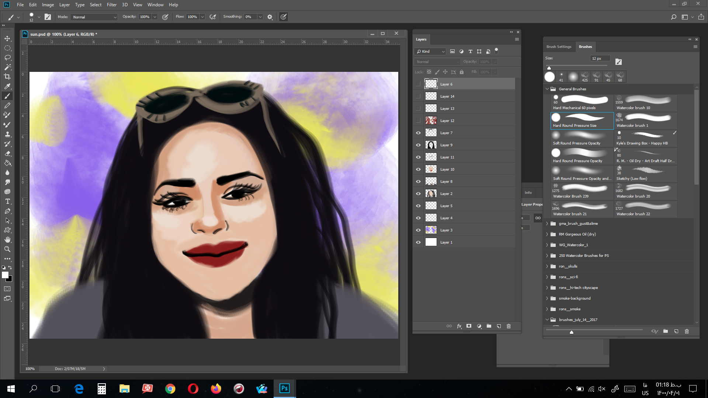
Task: Expand the WG_Watercolor_1 brush folder
Action: [x=547, y=245]
